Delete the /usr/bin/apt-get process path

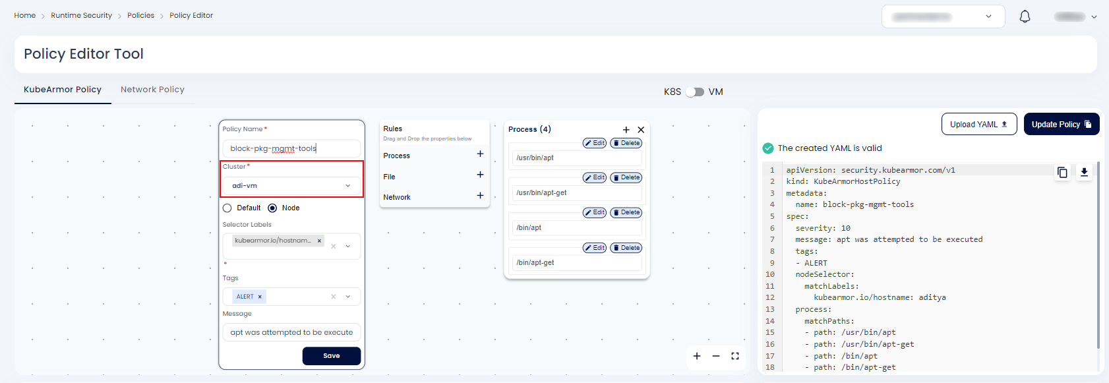626,177
